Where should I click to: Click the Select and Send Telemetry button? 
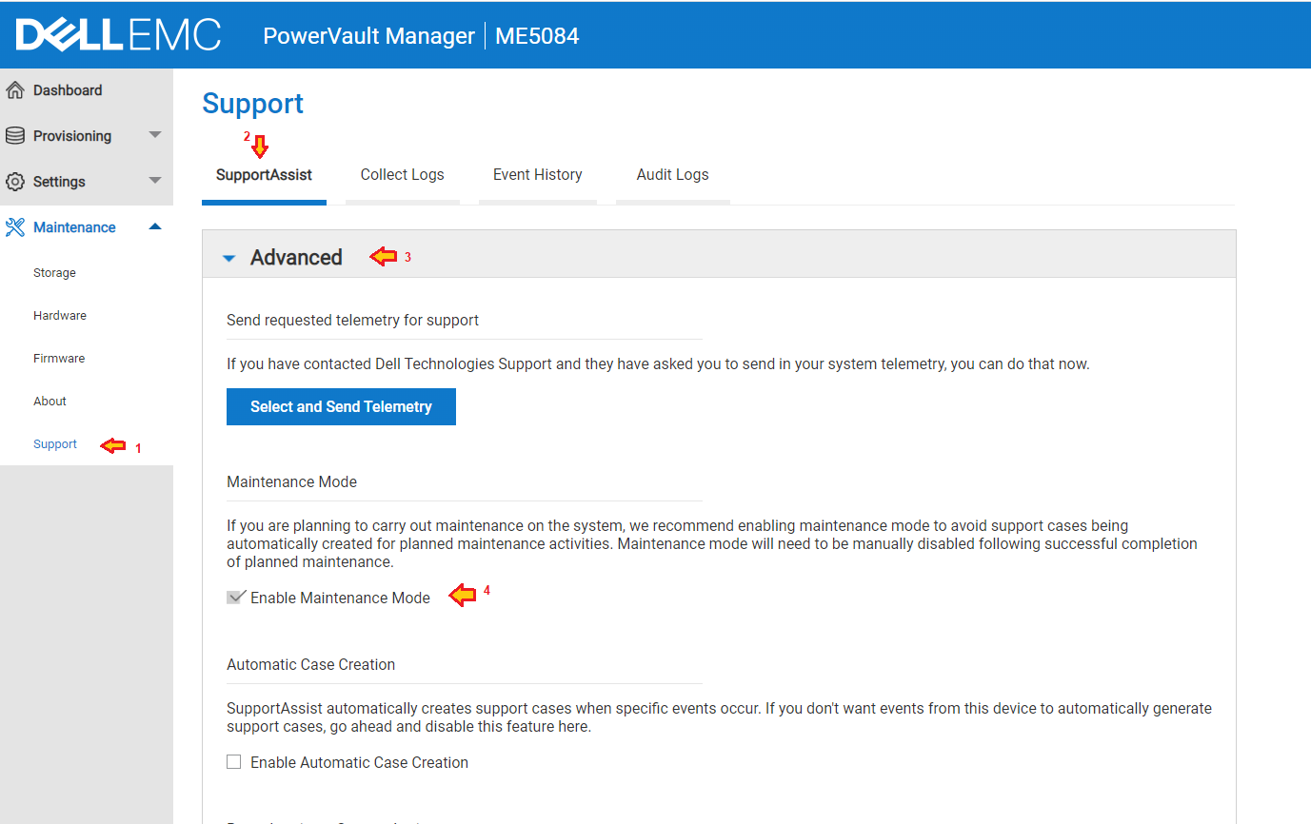click(x=341, y=406)
